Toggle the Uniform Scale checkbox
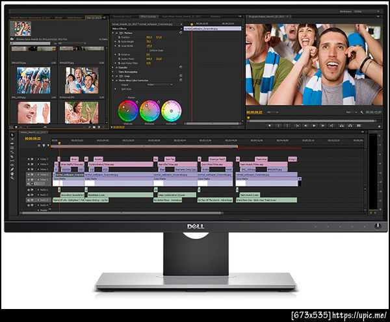 coord(148,50)
